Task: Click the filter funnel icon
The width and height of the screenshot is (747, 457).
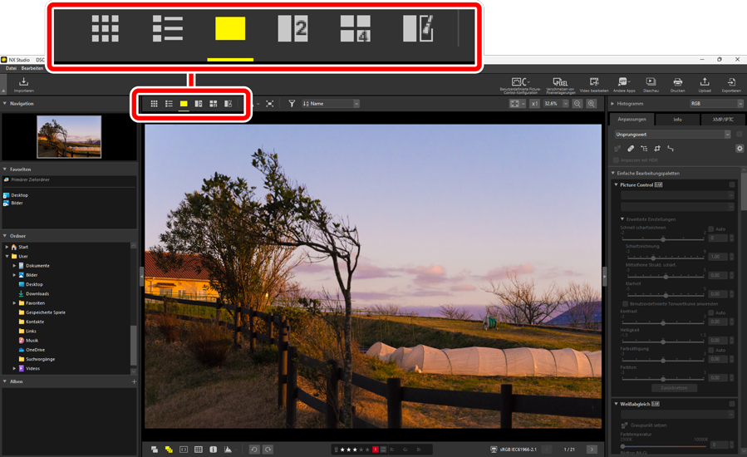Action: pos(292,104)
